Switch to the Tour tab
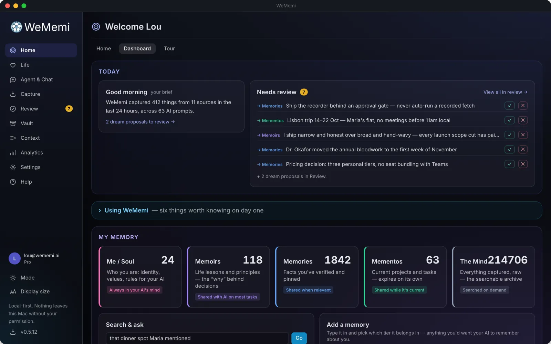 point(169,49)
